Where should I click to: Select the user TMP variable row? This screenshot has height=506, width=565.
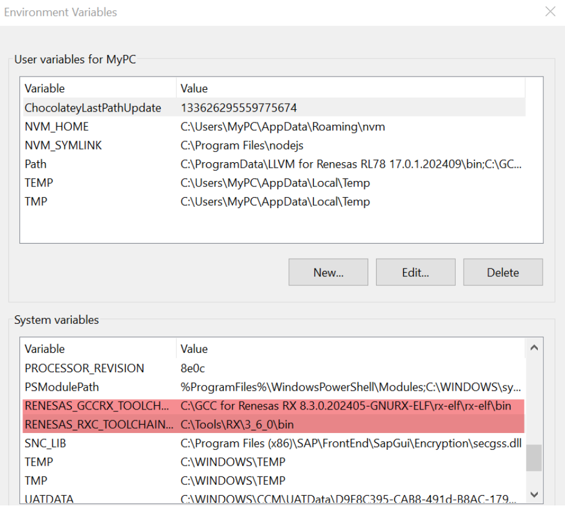[x=274, y=201]
